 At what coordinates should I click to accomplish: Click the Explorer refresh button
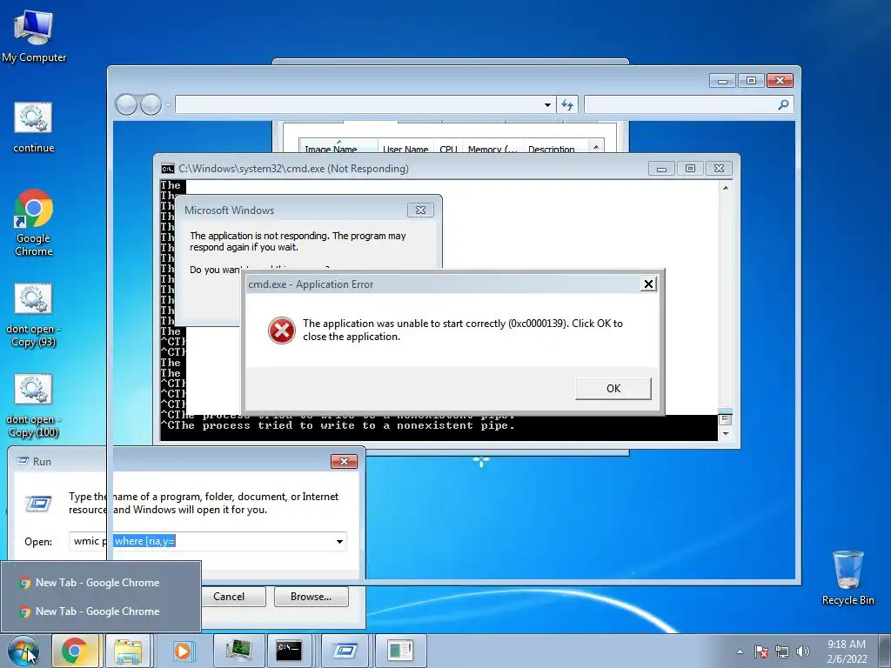pos(567,104)
